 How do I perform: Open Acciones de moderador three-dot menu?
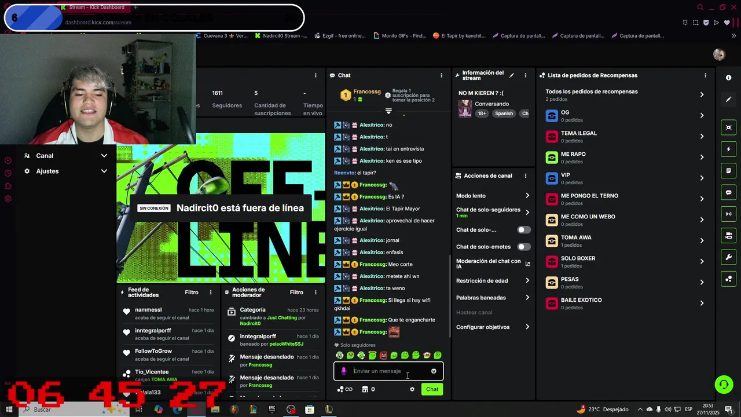[316, 292]
